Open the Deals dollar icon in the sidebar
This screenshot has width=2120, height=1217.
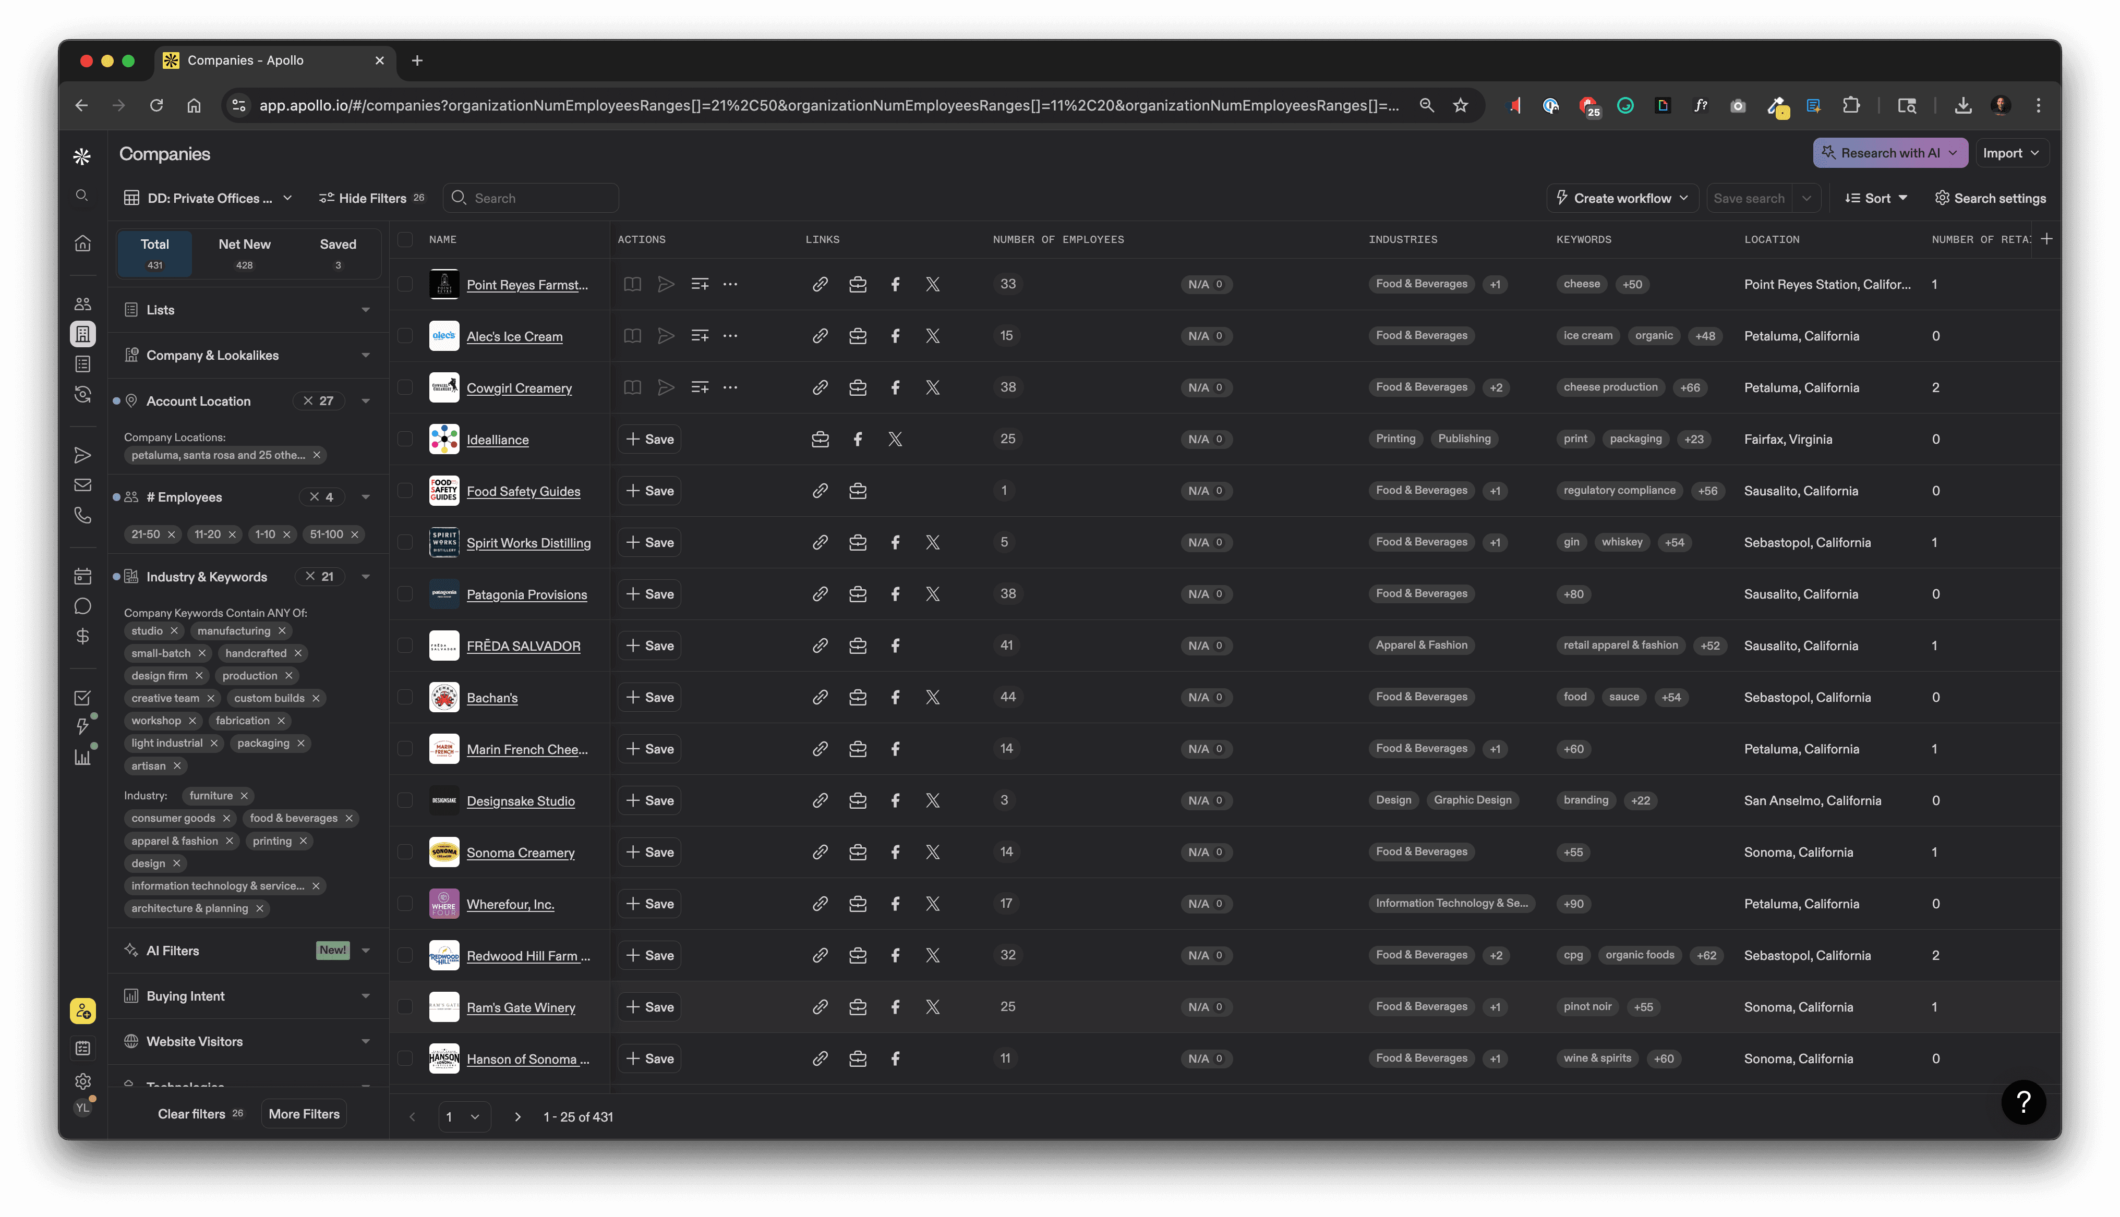[82, 637]
